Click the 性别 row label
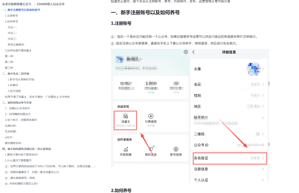 coord(197,95)
